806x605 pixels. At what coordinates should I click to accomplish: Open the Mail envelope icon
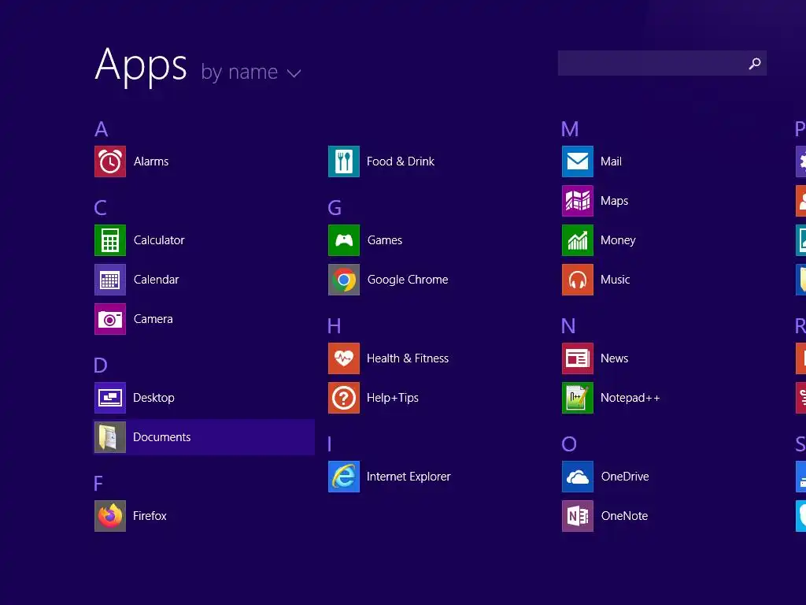(578, 161)
